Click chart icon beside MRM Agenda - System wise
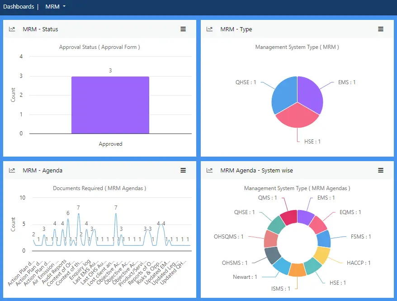This screenshot has width=397, height=301. 209,171
